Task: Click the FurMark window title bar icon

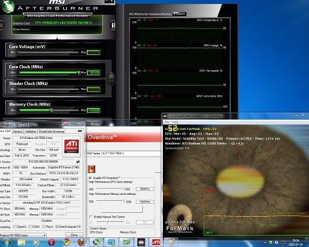Action: pos(165,116)
